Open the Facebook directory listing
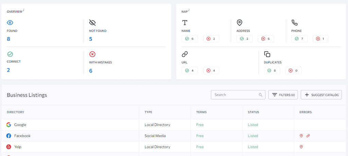This screenshot has width=348, height=156. point(22,136)
